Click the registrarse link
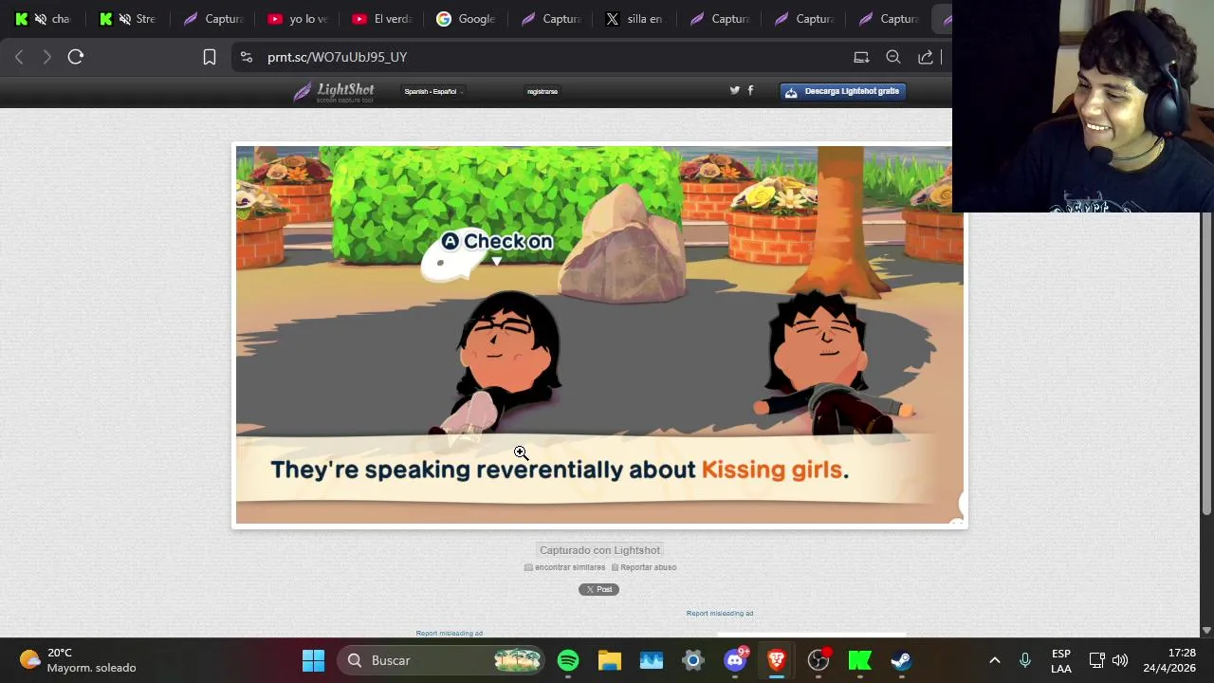The image size is (1214, 683). (543, 91)
